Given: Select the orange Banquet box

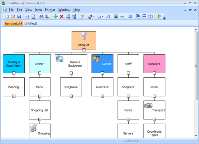Looking at the screenshot, I should pyautogui.click(x=84, y=41).
